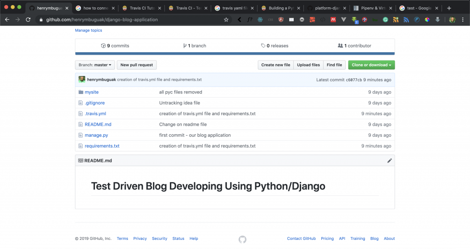Click the blue F circle extension icon
This screenshot has height=249, width=470.
417,19
